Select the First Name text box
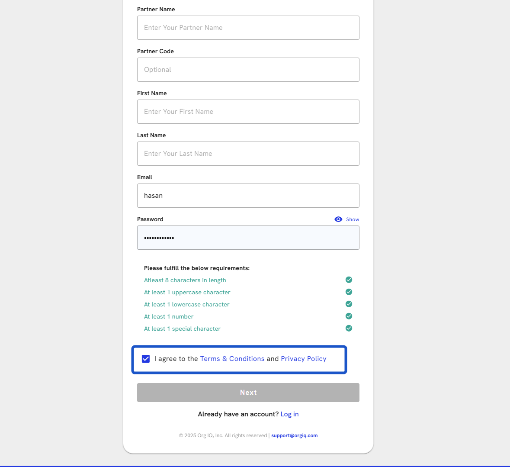 pos(248,112)
